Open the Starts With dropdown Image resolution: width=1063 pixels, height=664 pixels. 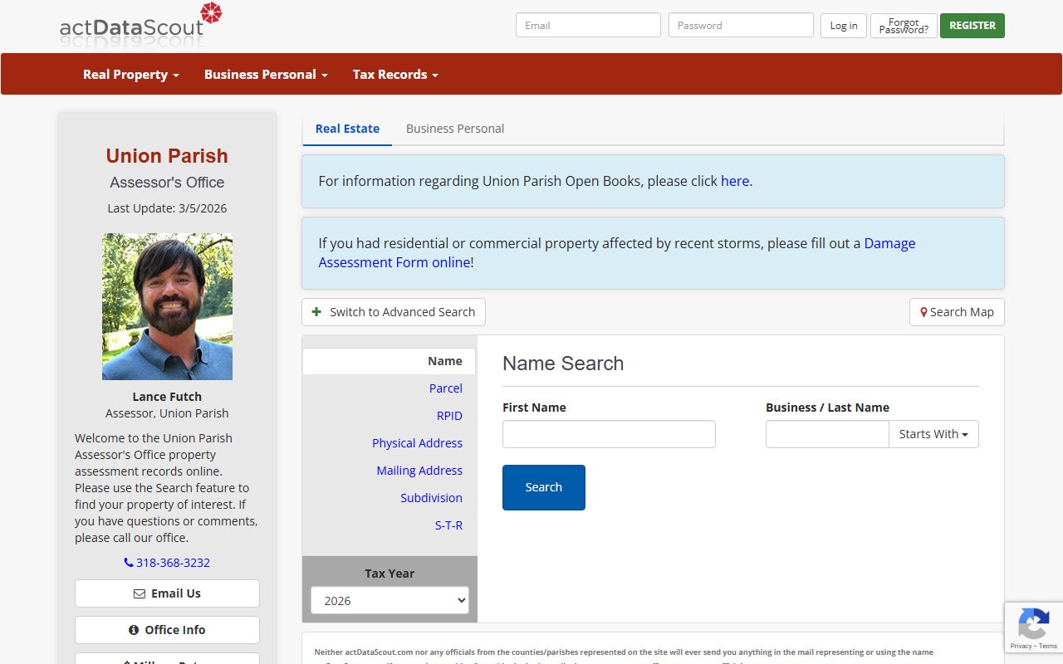933,434
